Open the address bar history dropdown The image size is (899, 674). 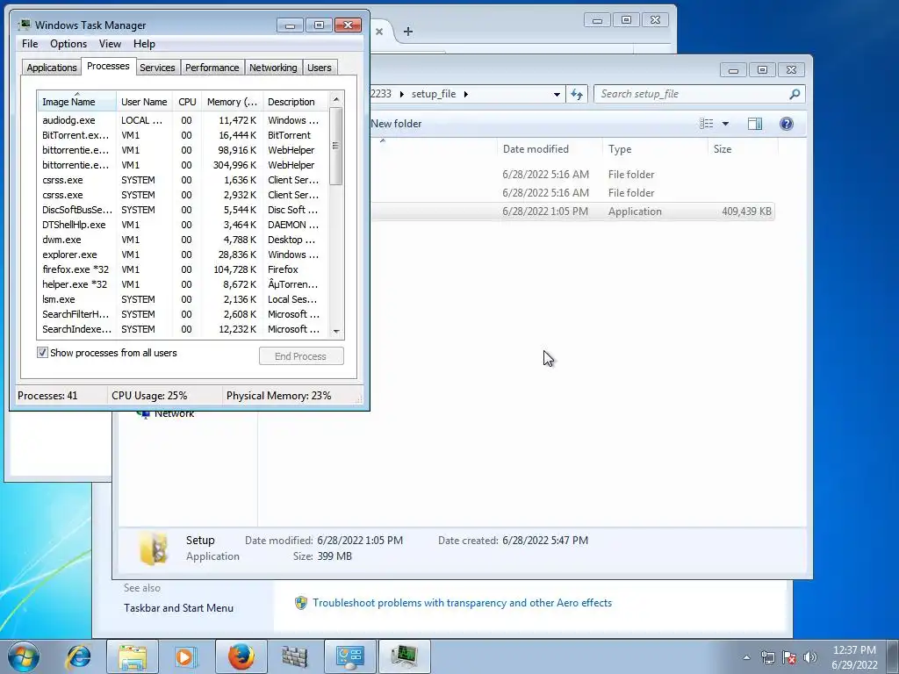tap(557, 94)
